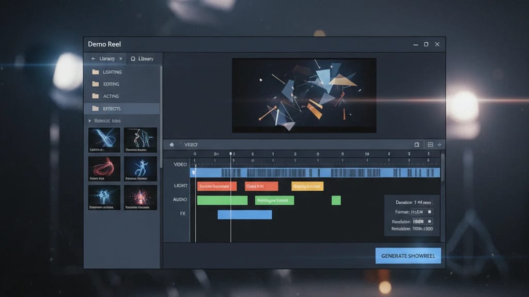Viewport: 529px width, 297px height.
Task: Pick the pink particle explosion effect thumbnail
Action: pyautogui.click(x=141, y=197)
